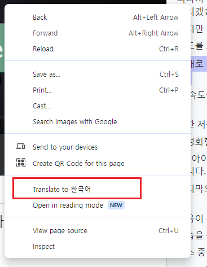Screen dimensions: 207x267
Task: Choose Print... from the menu
Action: click(98, 90)
